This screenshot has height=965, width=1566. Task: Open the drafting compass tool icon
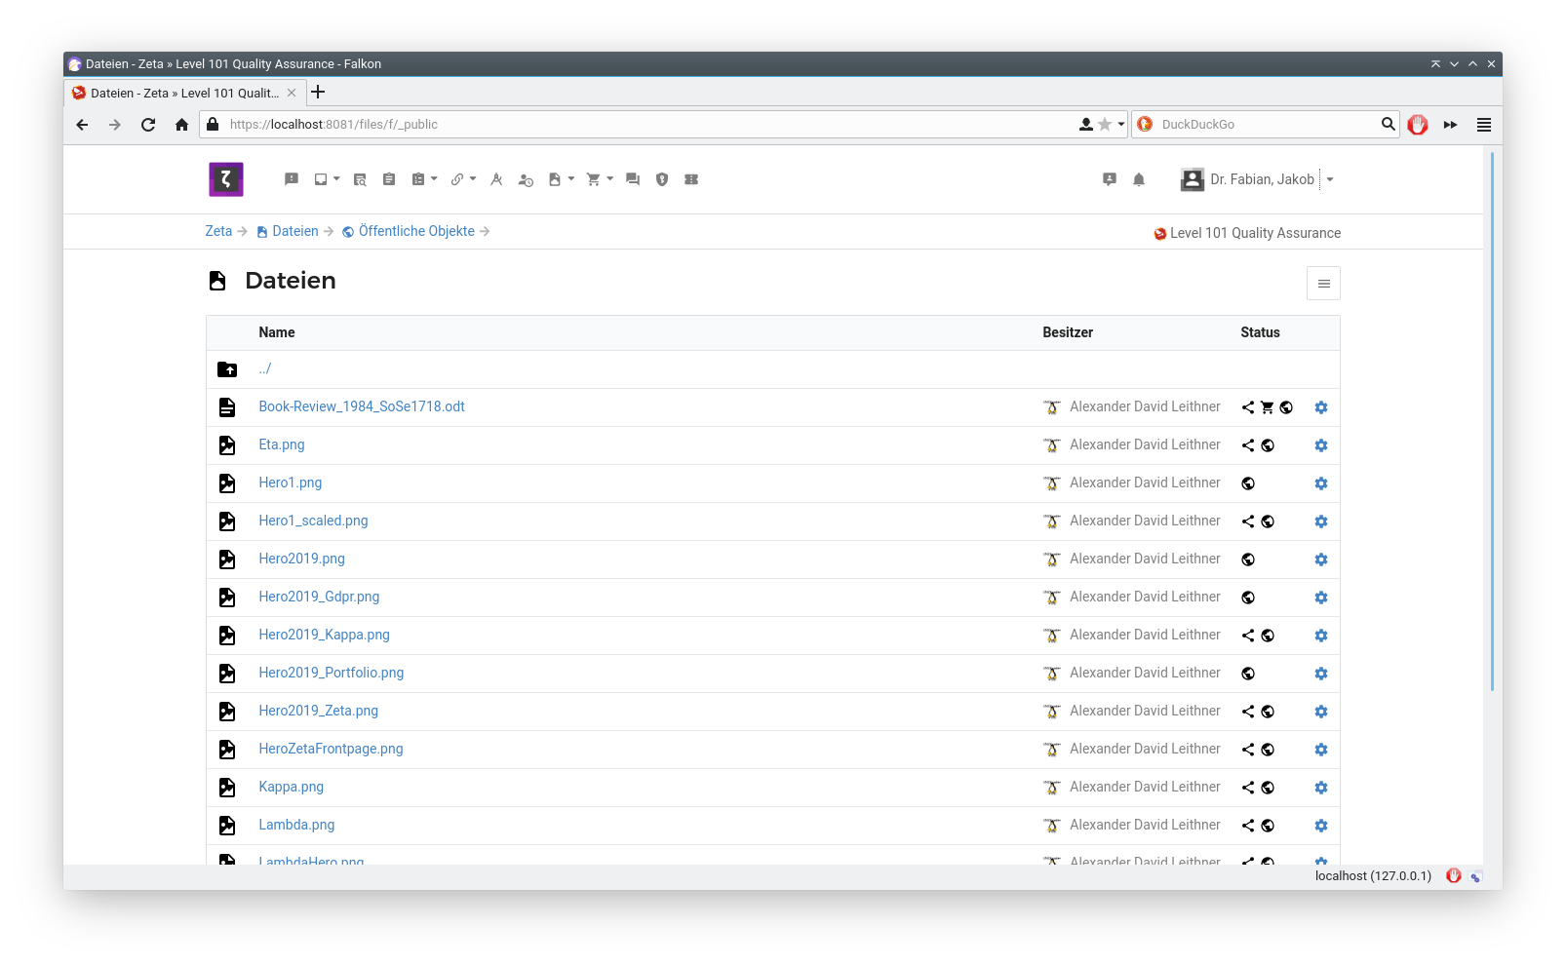pos(496,179)
